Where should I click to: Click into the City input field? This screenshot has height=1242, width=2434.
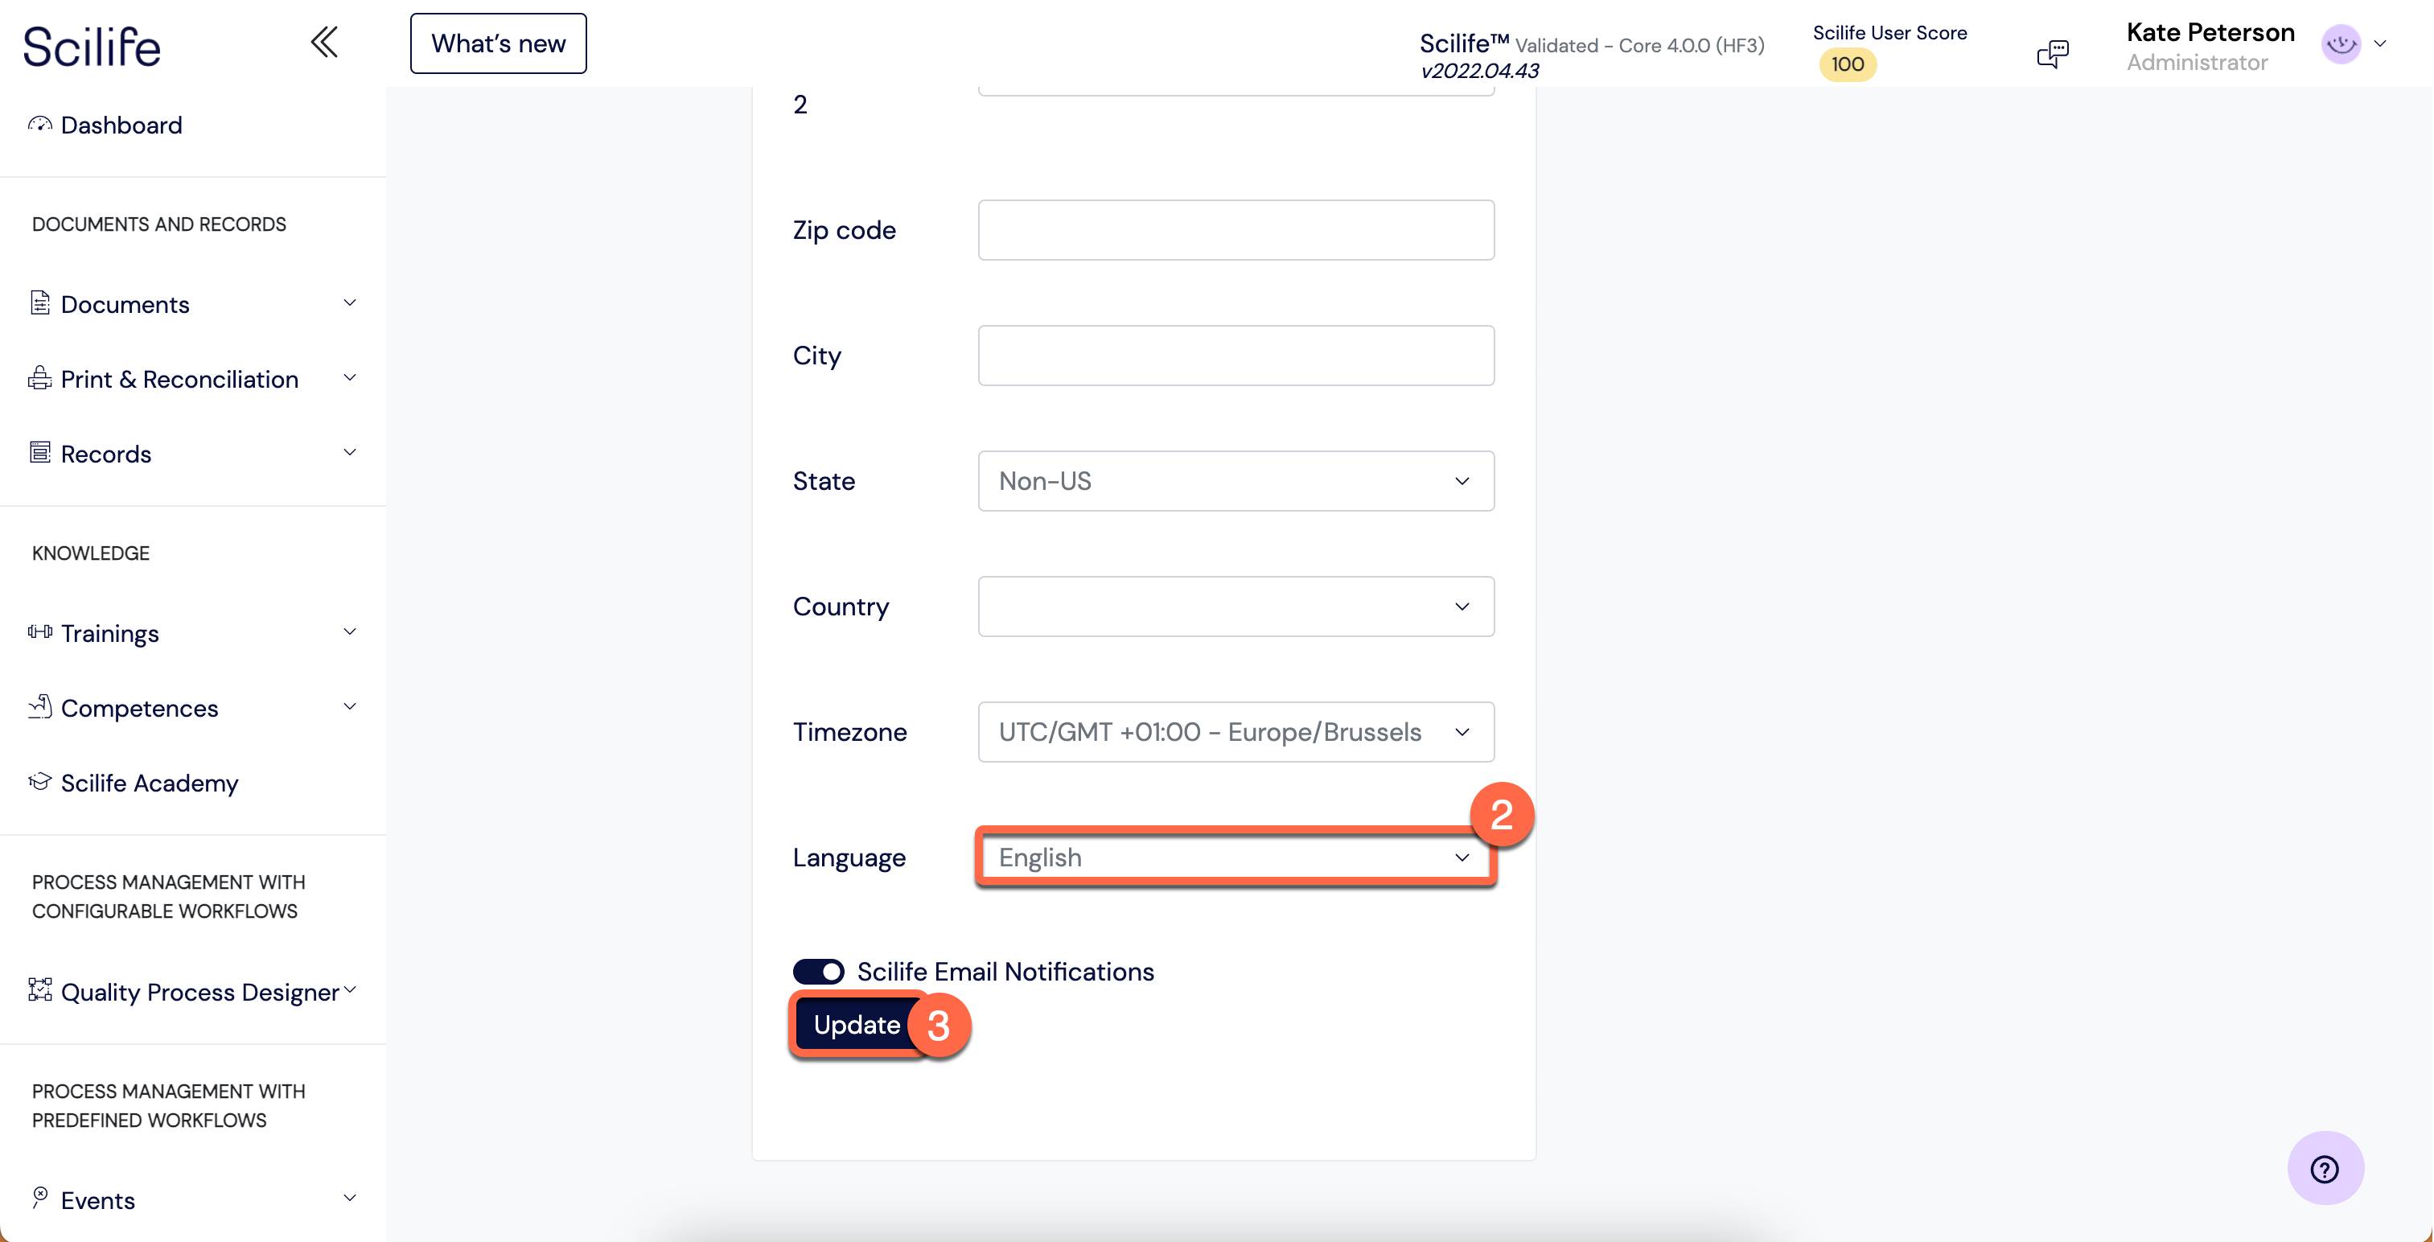(x=1235, y=356)
